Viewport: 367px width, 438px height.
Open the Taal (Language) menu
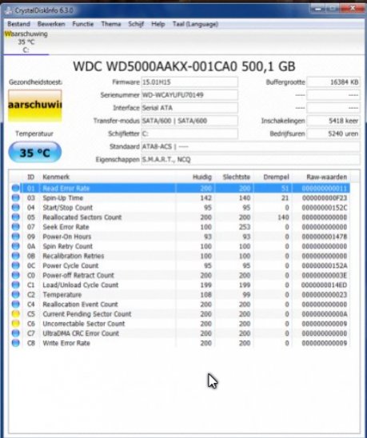[x=195, y=24]
